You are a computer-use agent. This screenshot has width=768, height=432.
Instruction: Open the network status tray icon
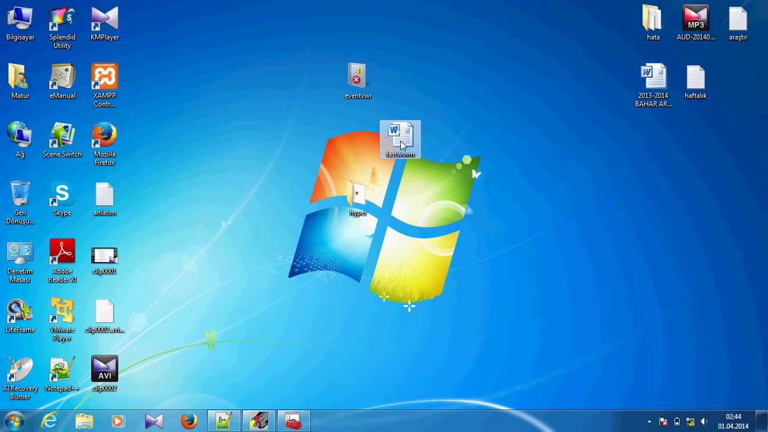tap(691, 422)
